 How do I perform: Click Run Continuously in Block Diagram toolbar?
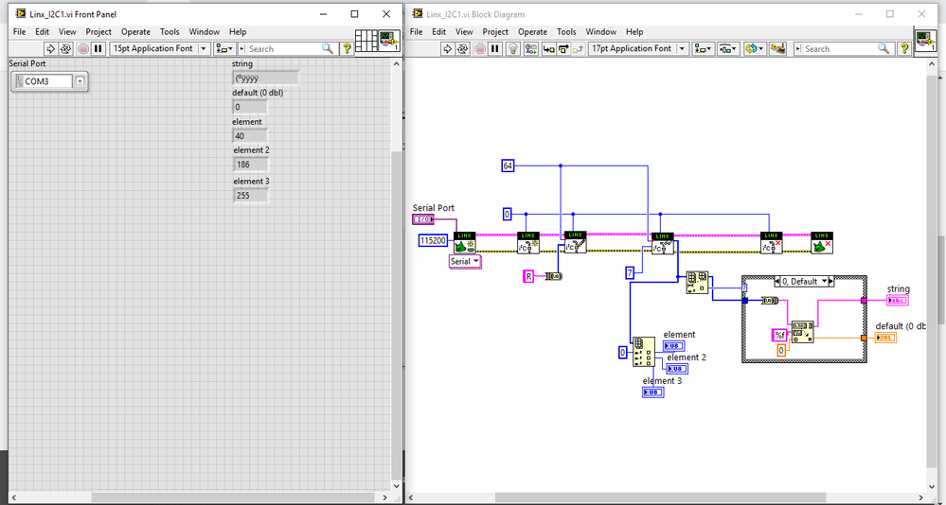coord(463,49)
